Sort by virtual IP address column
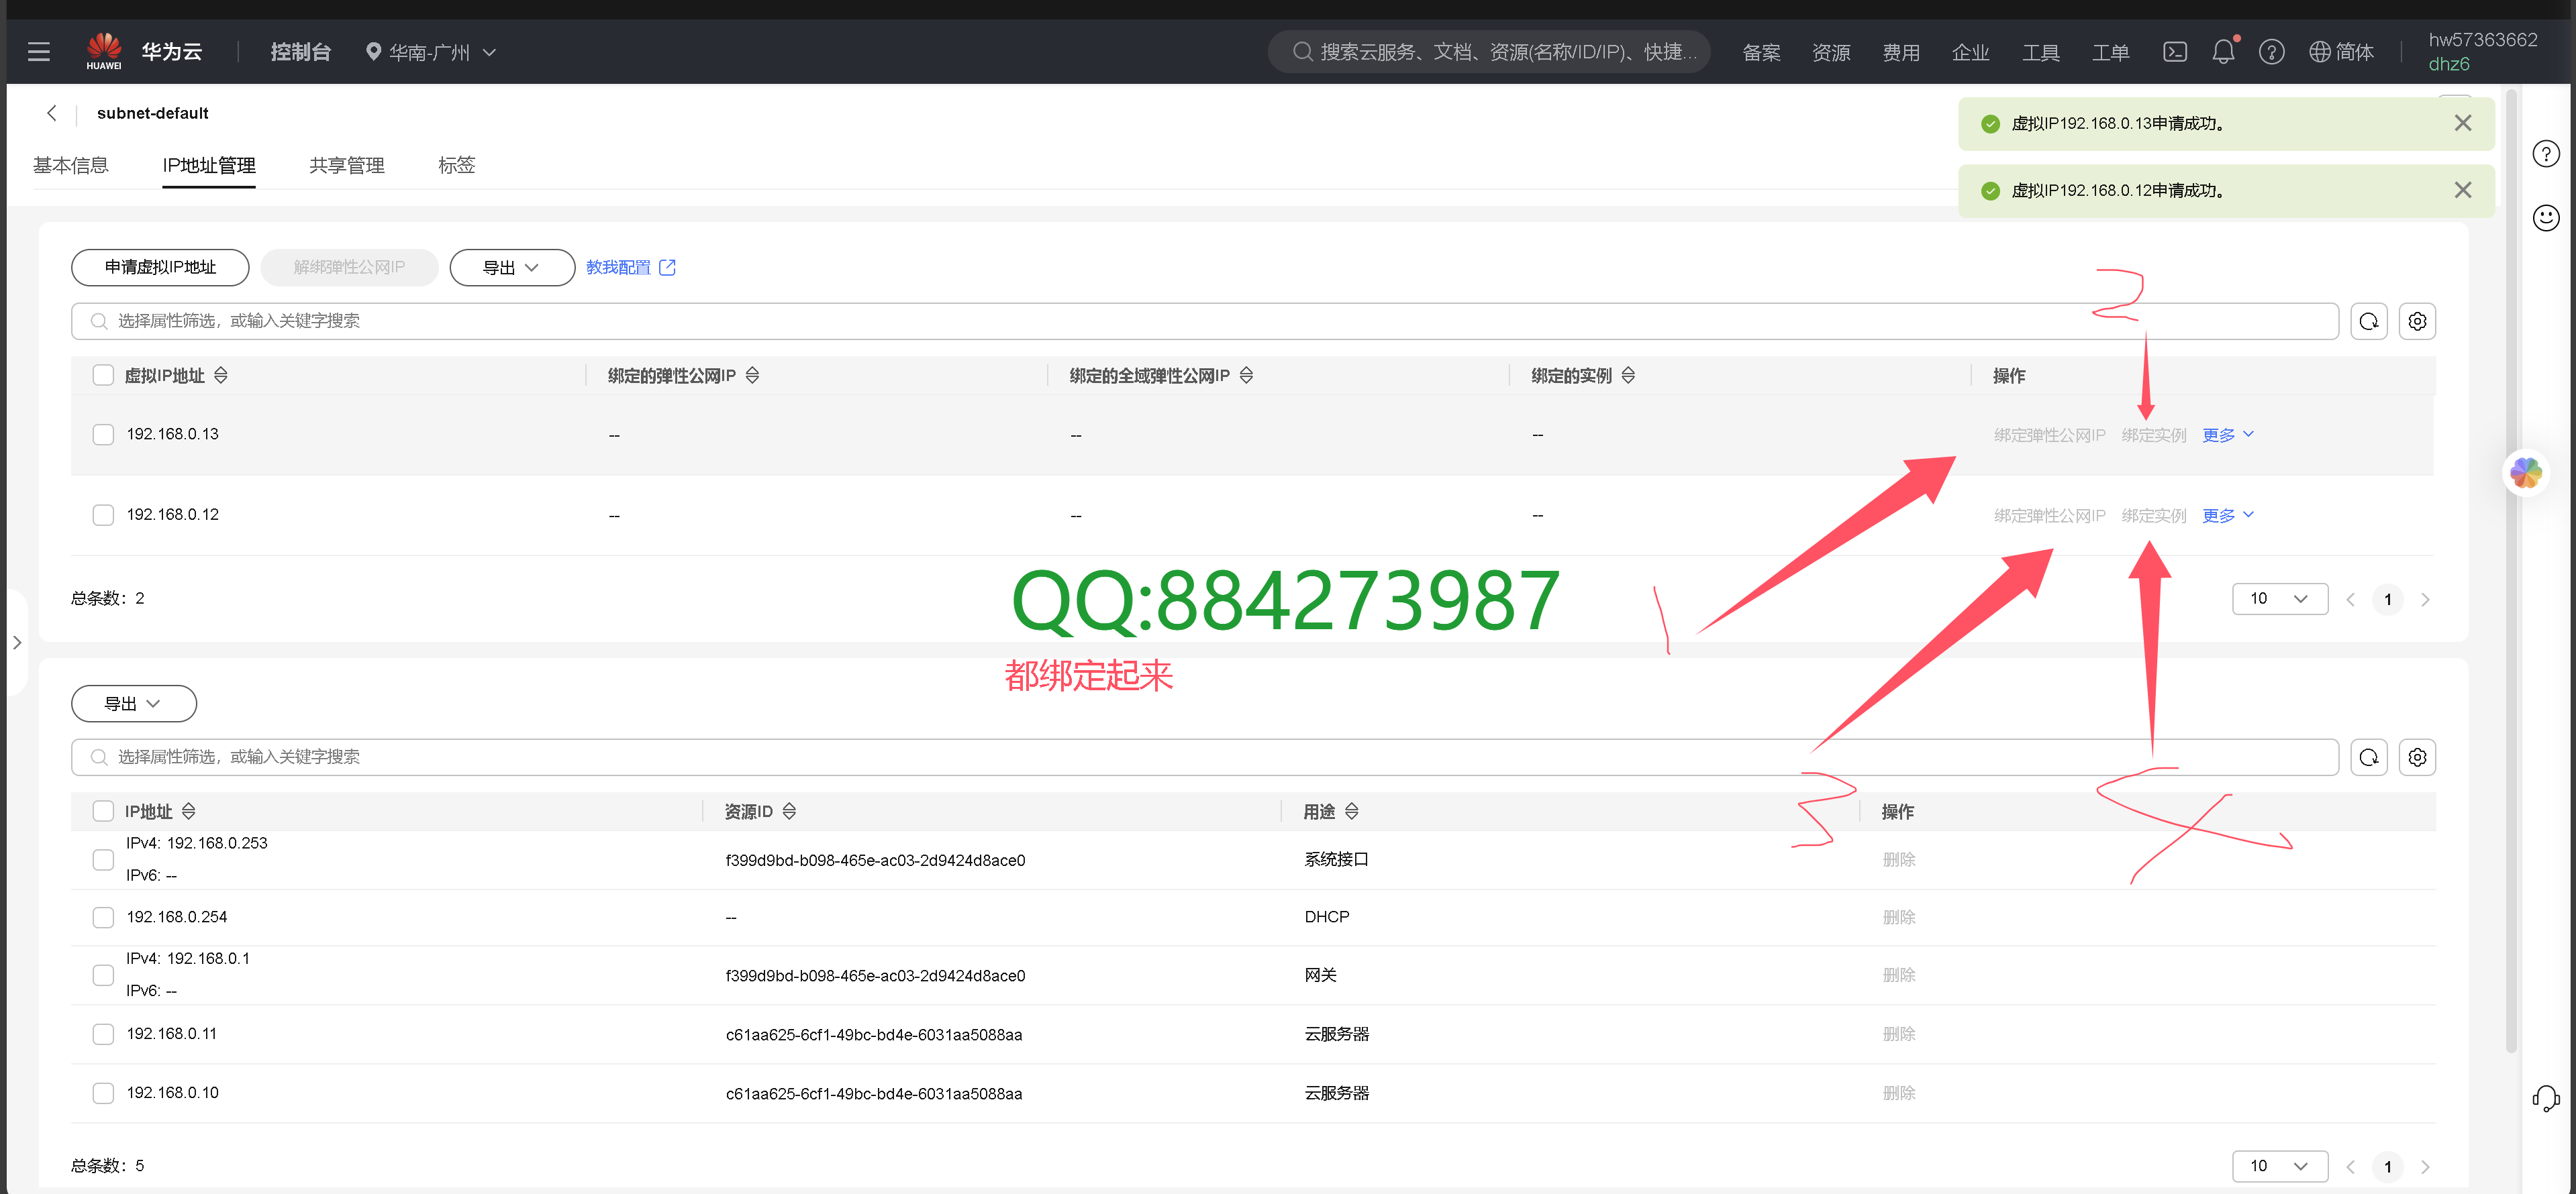This screenshot has height=1194, width=2576. coord(221,376)
